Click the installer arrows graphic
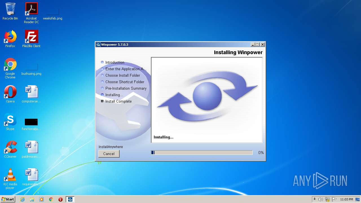361x203 pixels. (x=207, y=97)
